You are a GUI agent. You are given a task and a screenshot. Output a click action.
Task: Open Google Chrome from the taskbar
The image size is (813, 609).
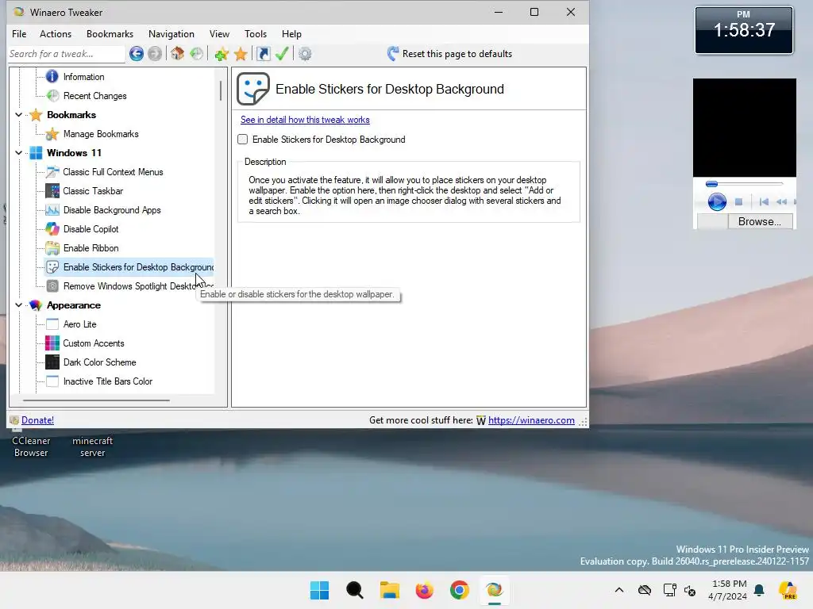[x=460, y=590]
